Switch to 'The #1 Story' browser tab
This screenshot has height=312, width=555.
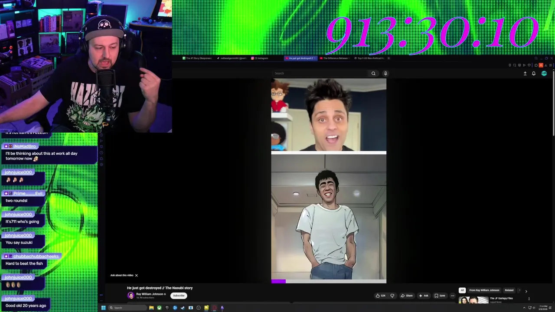[x=198, y=58]
